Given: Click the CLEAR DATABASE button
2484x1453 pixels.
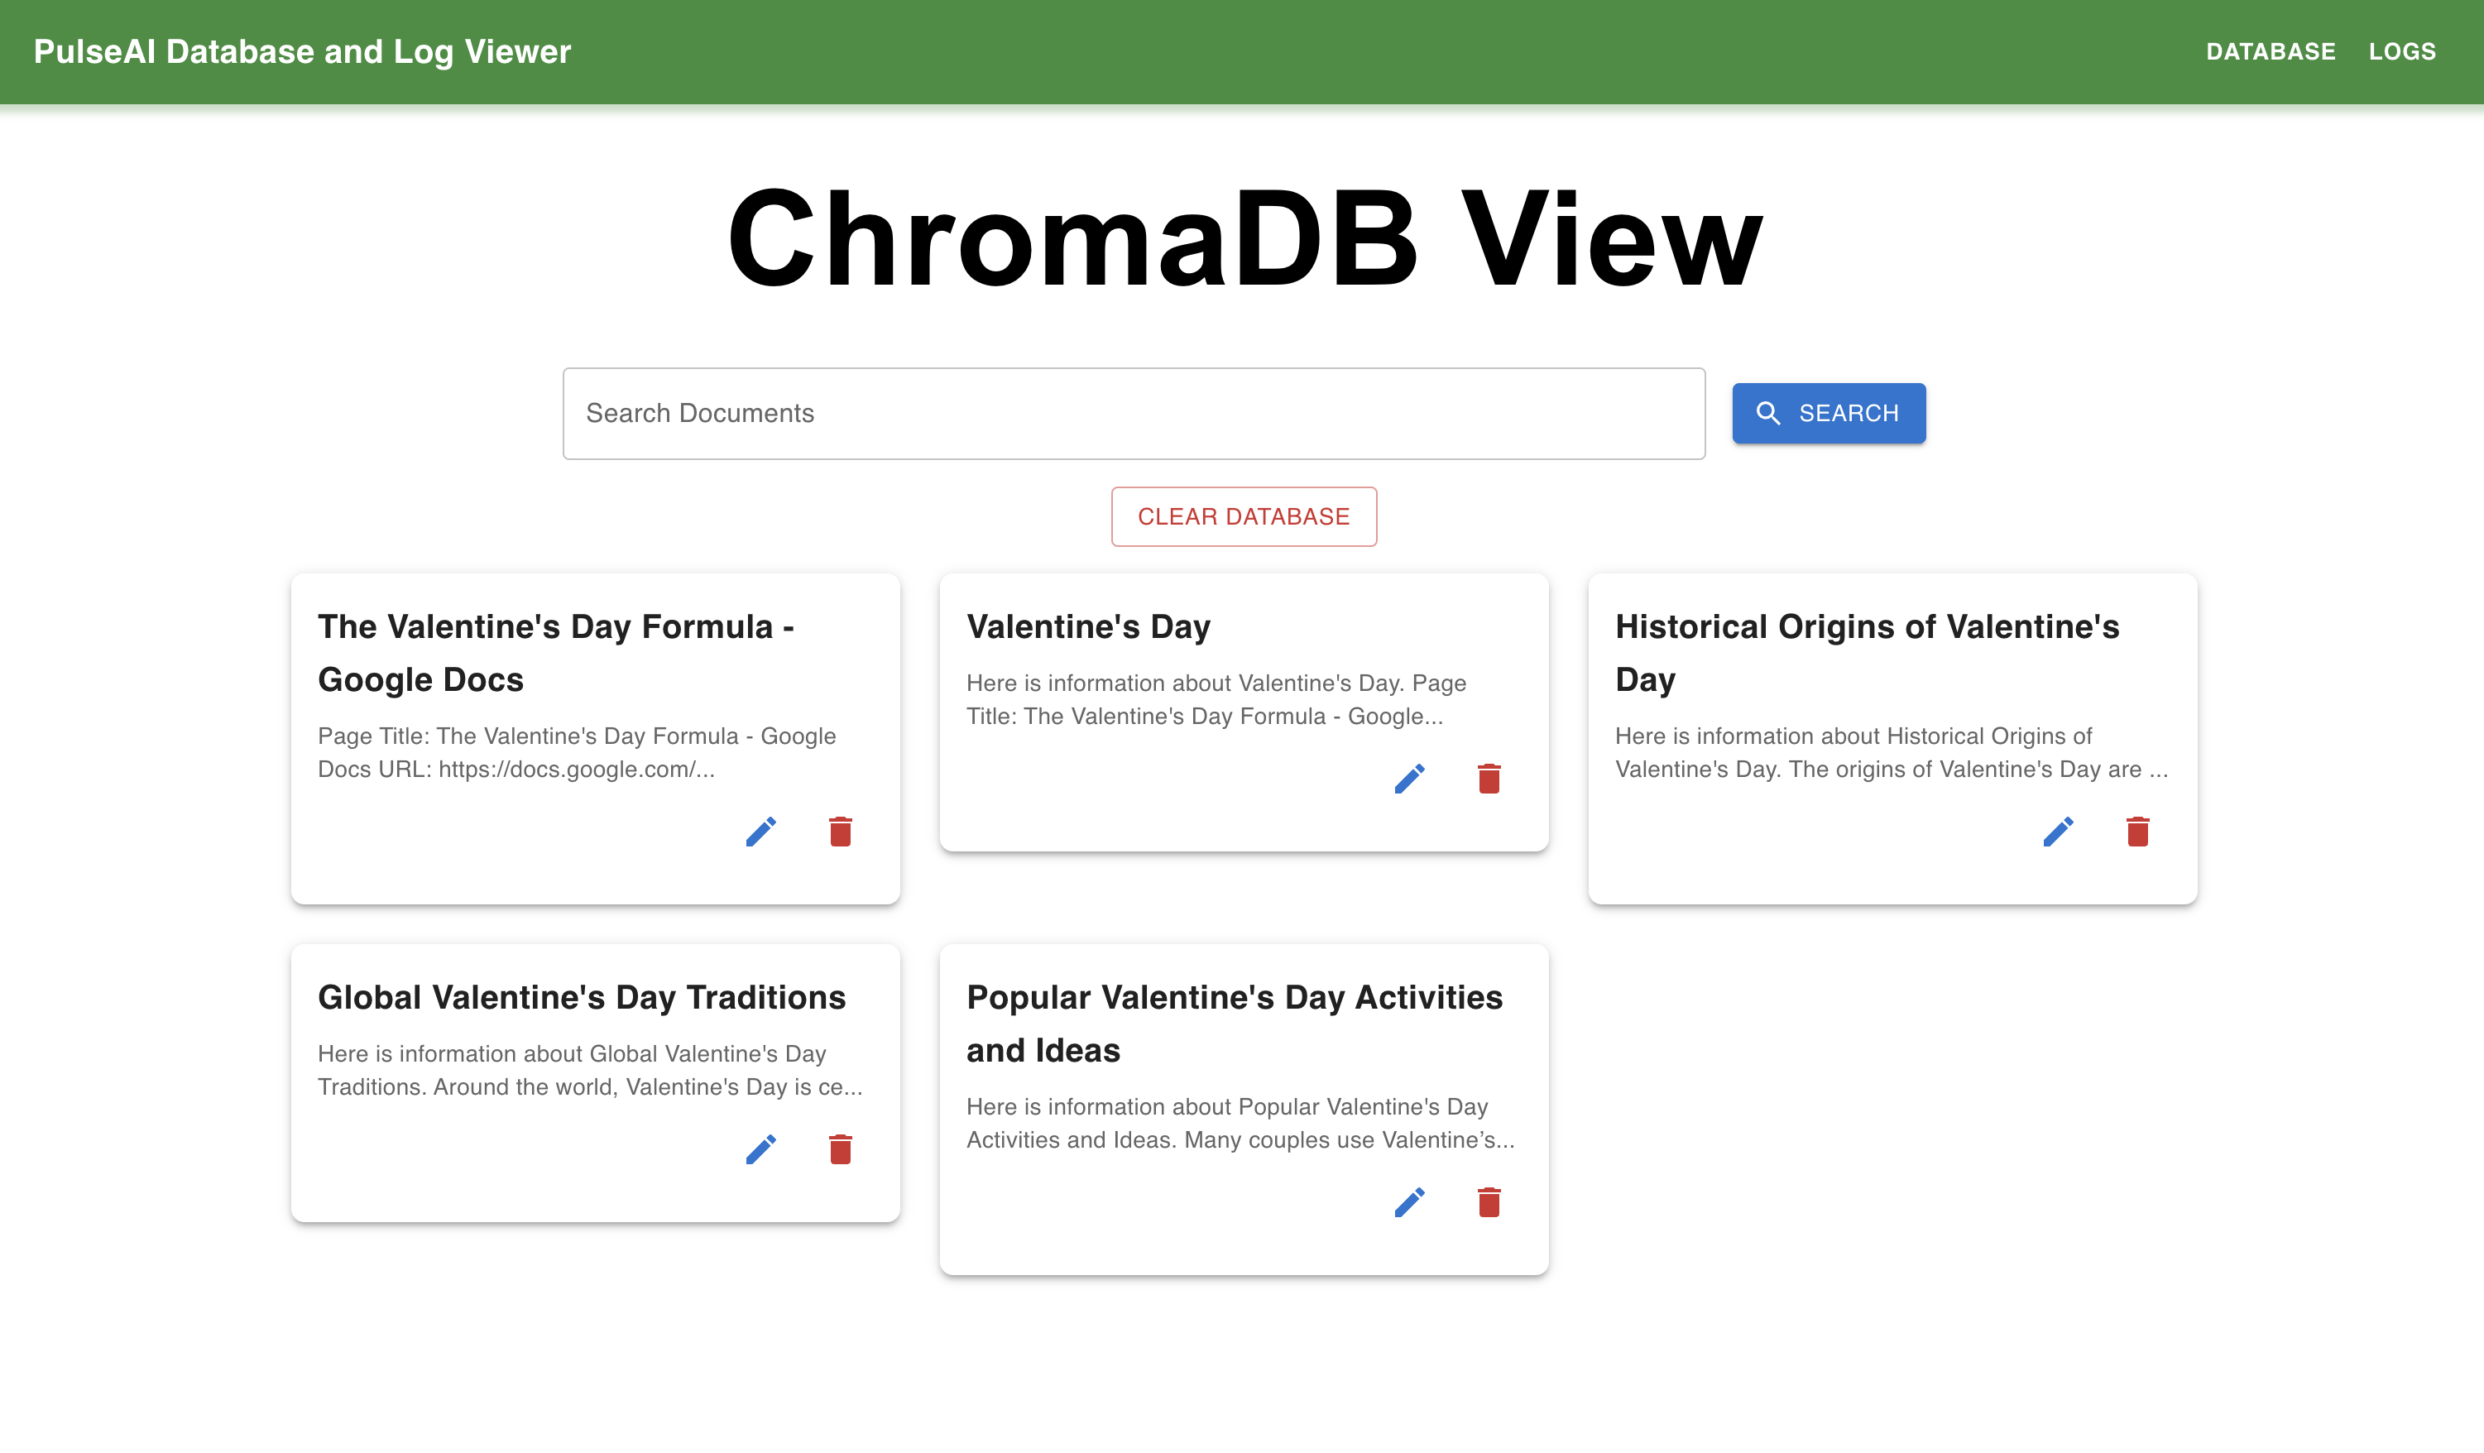Looking at the screenshot, I should (1243, 516).
